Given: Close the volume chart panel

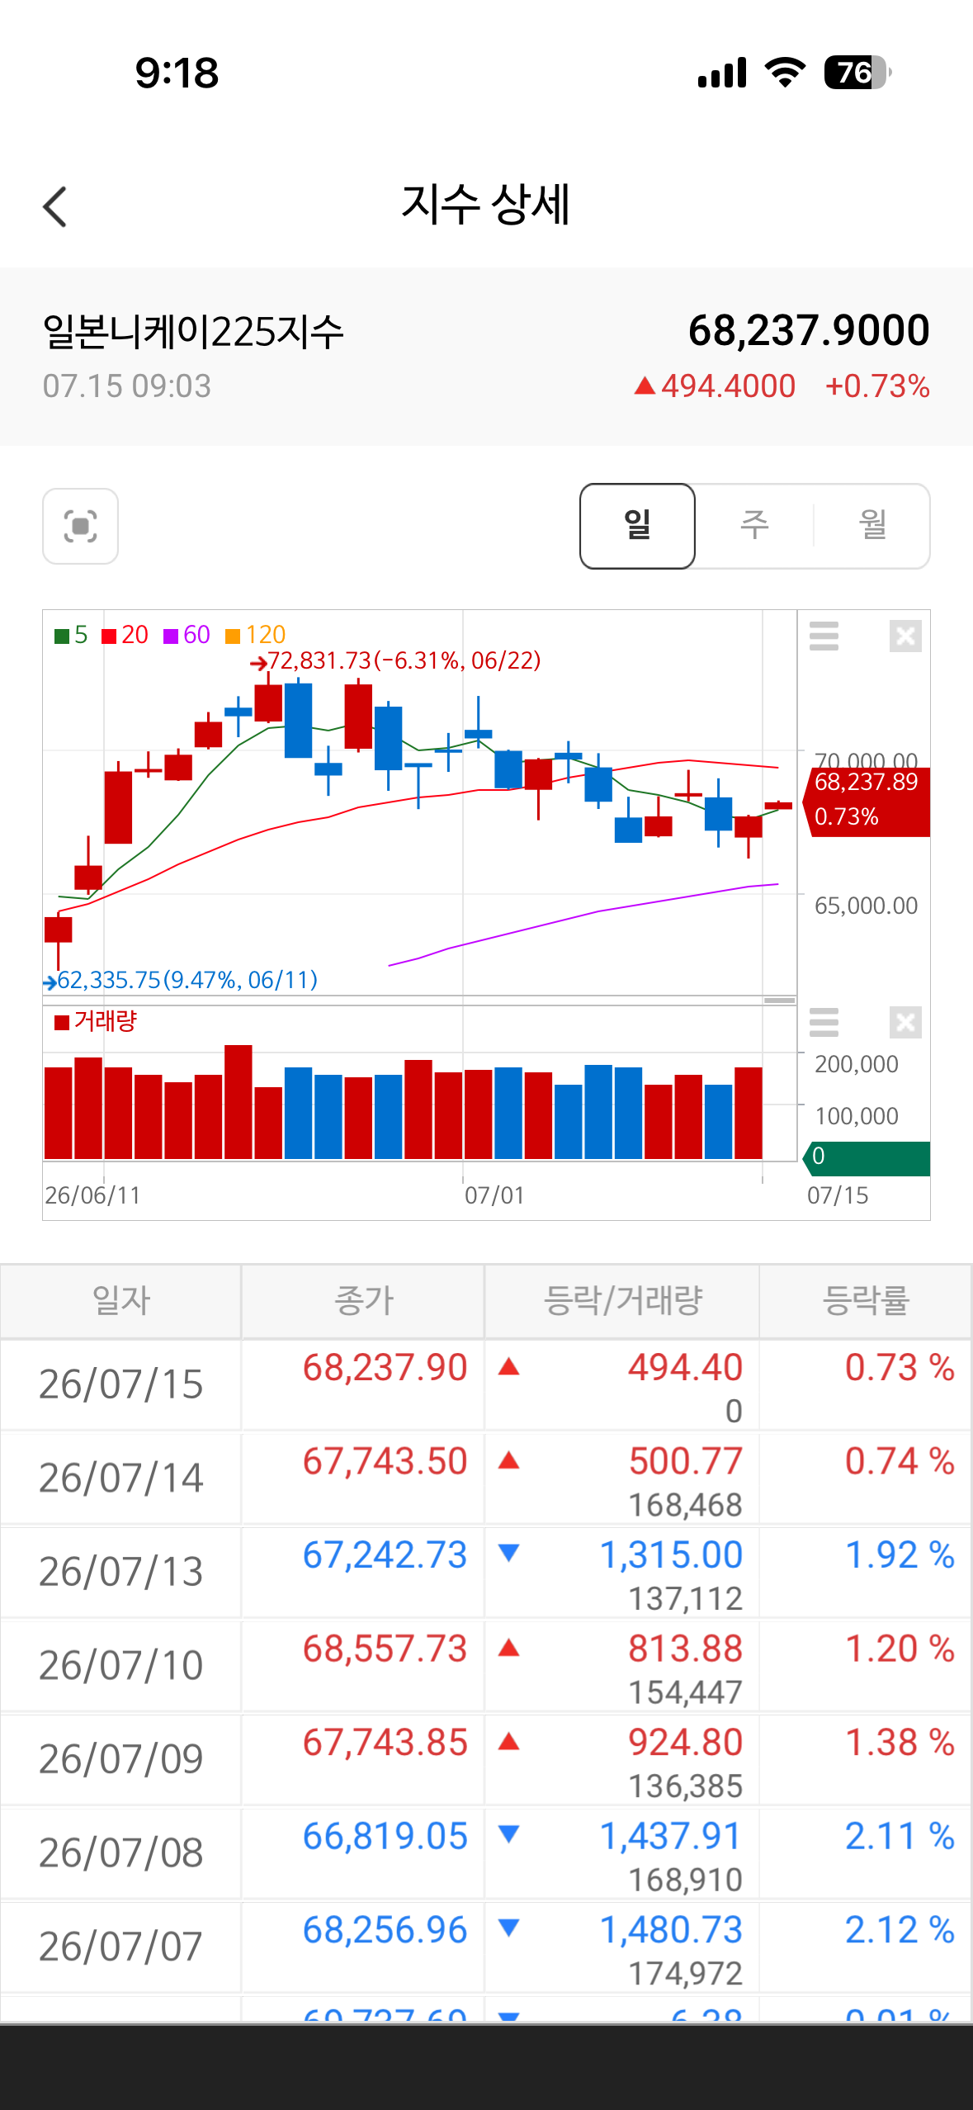Looking at the screenshot, I should pyautogui.click(x=905, y=1022).
